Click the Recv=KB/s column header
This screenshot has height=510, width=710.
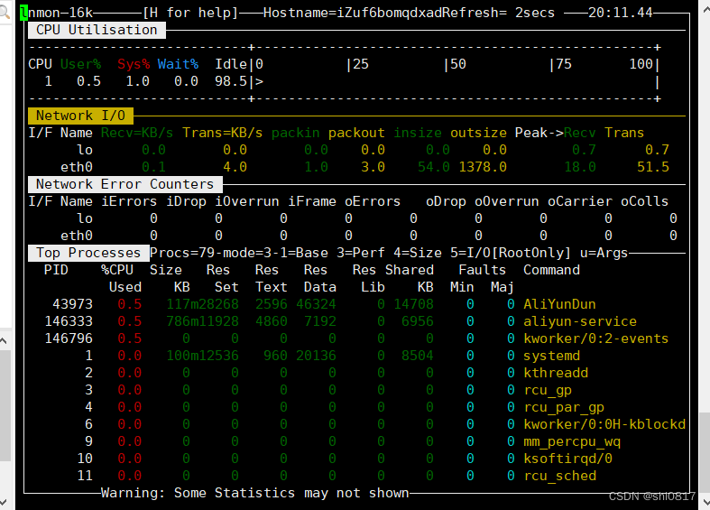pyautogui.click(x=137, y=133)
